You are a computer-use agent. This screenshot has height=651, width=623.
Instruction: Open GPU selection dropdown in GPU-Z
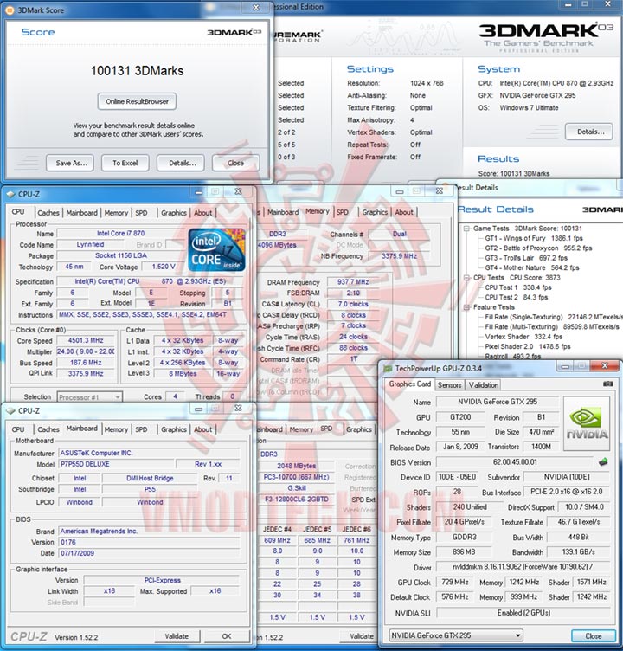(x=455, y=635)
